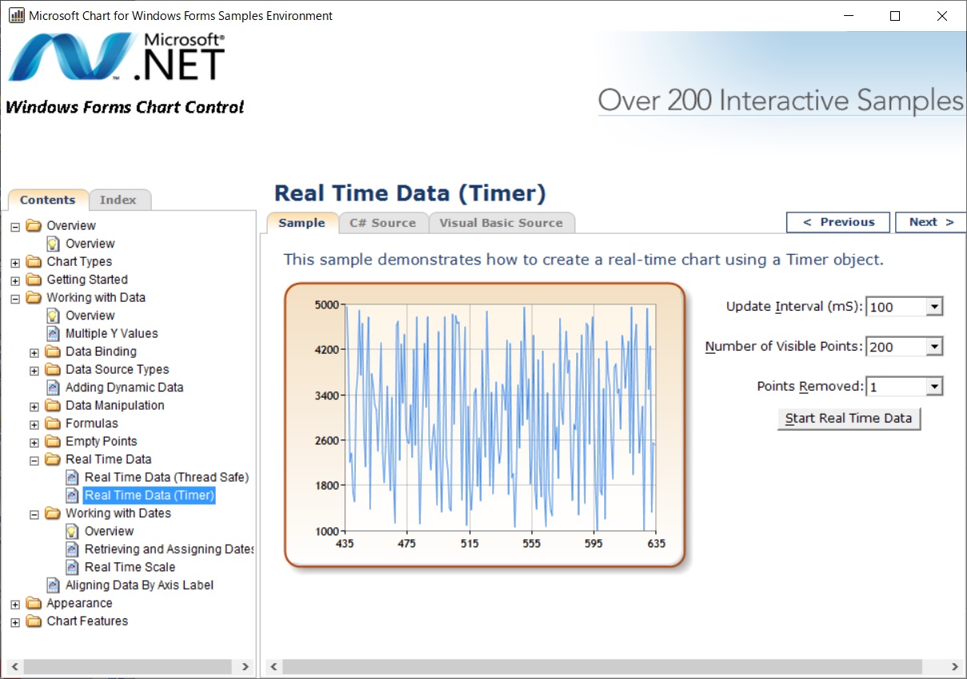Image resolution: width=967 pixels, height=679 pixels.
Task: Expand the Data Binding tree node
Action: click(34, 352)
